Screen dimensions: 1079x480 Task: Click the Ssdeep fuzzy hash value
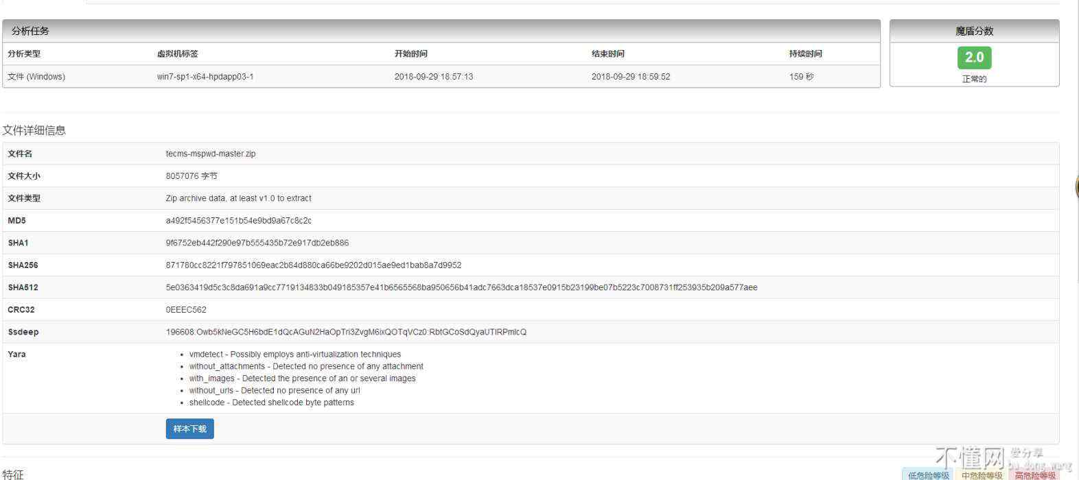[346, 332]
